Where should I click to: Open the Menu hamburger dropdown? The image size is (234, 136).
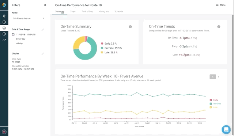tap(220, 5)
